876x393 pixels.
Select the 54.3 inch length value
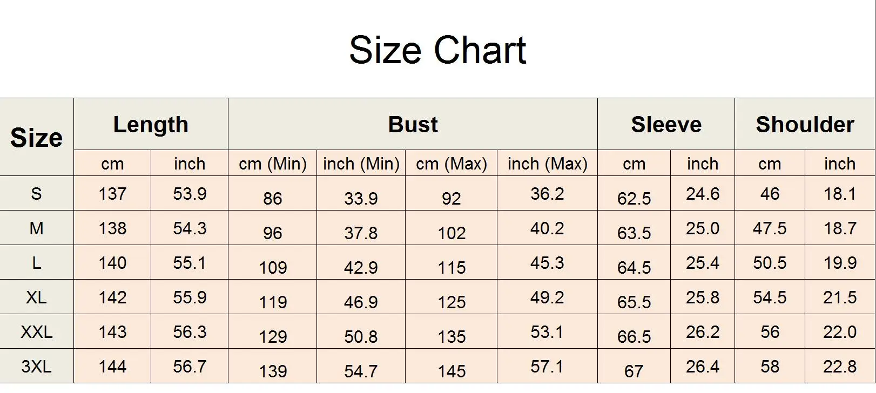[x=190, y=228]
